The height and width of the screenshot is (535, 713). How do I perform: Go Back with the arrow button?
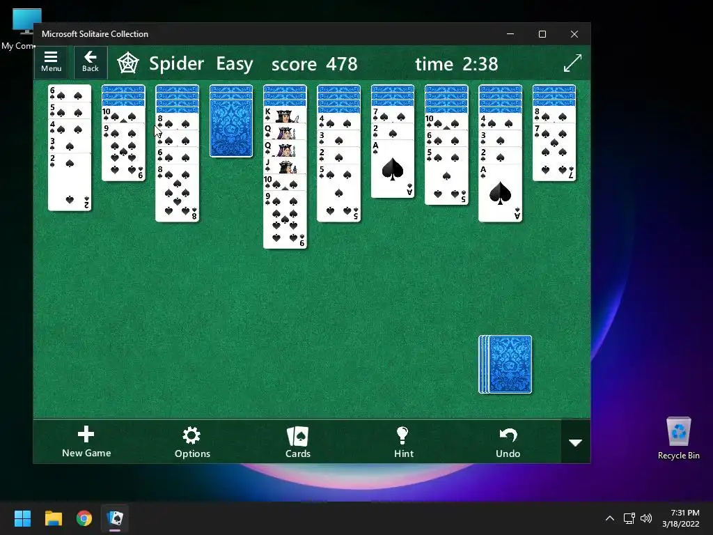click(90, 62)
